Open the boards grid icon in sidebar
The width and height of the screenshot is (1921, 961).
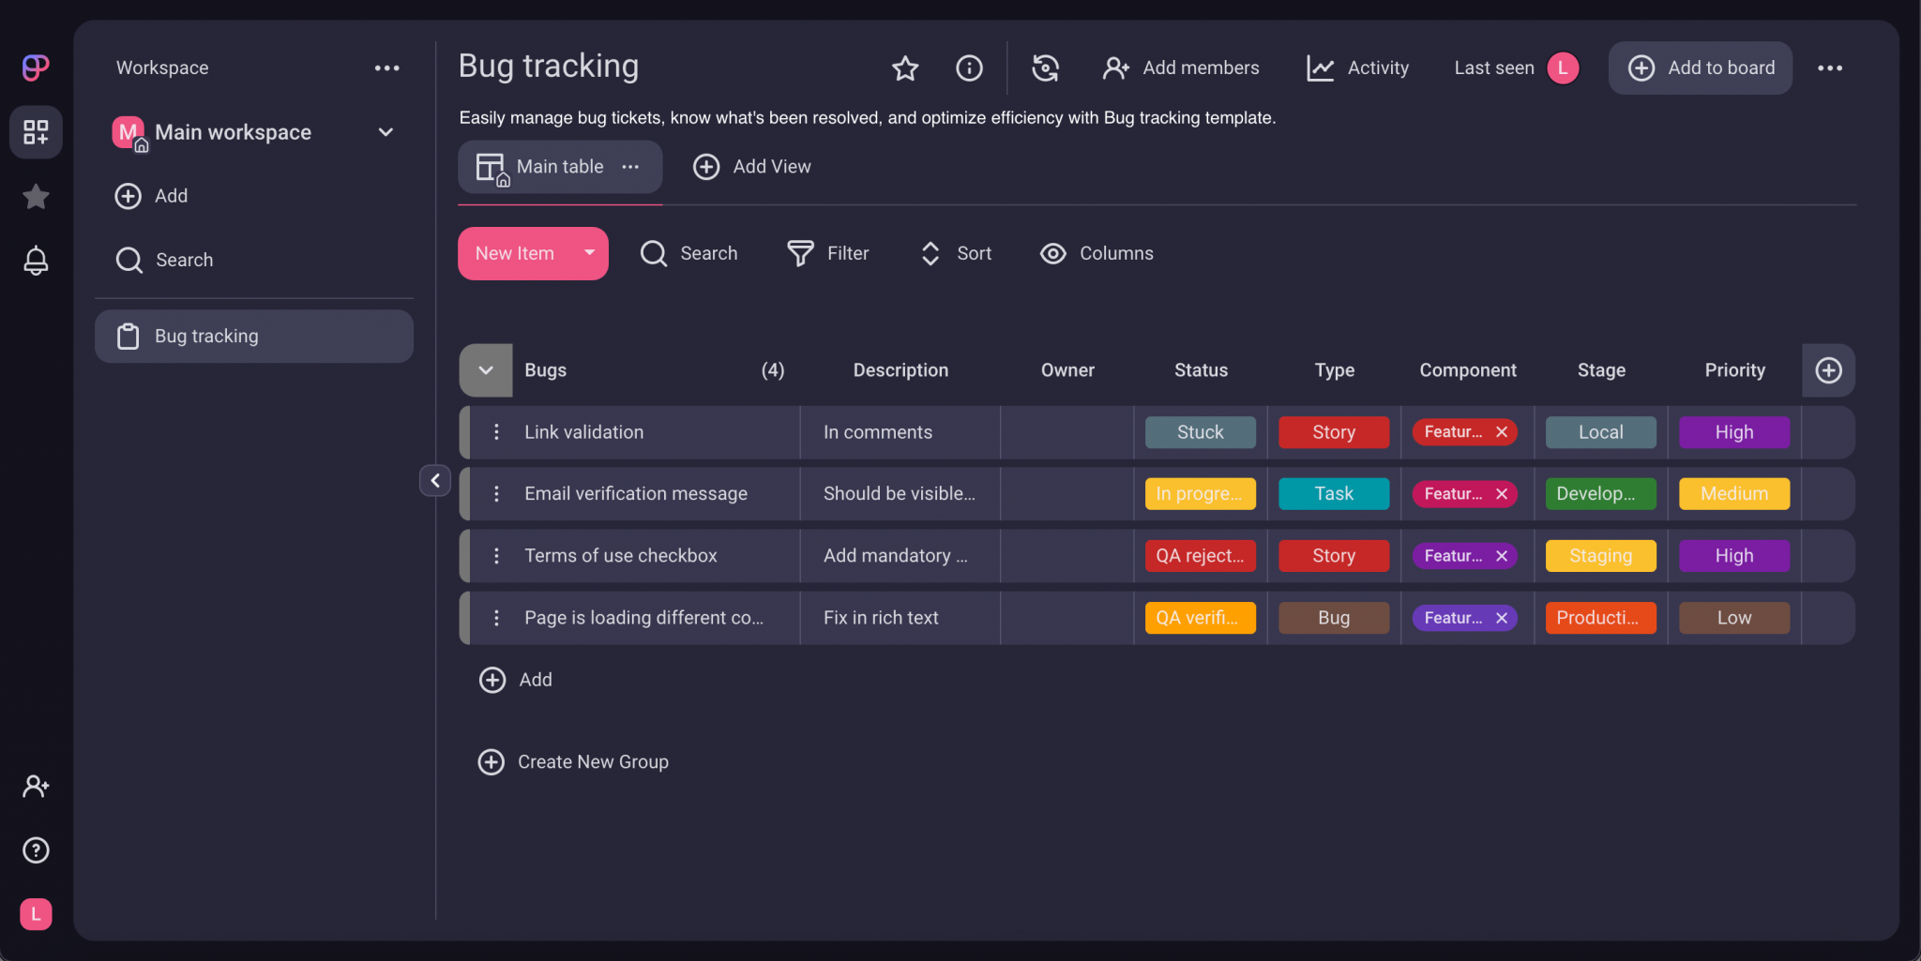point(36,132)
